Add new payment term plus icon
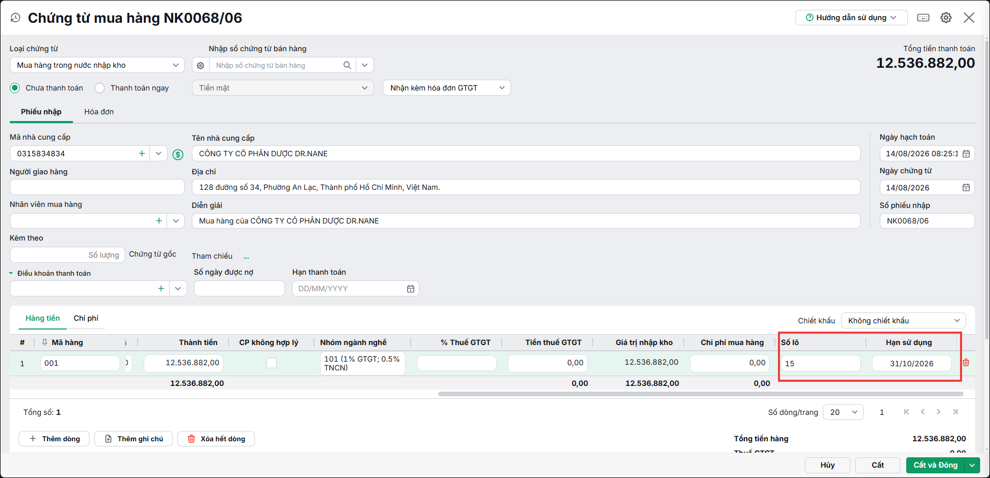 (161, 289)
